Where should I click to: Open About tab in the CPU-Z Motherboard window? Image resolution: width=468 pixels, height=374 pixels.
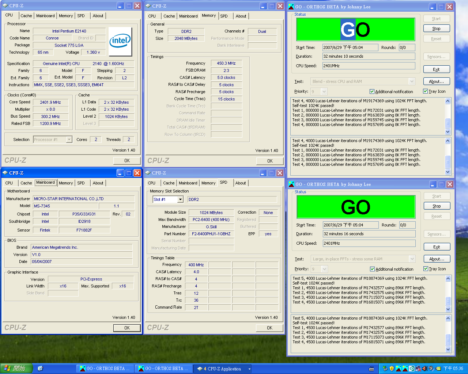(x=98, y=183)
